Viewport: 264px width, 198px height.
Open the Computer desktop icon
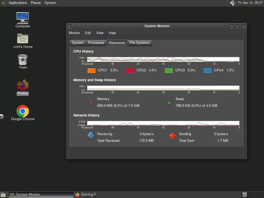click(23, 20)
